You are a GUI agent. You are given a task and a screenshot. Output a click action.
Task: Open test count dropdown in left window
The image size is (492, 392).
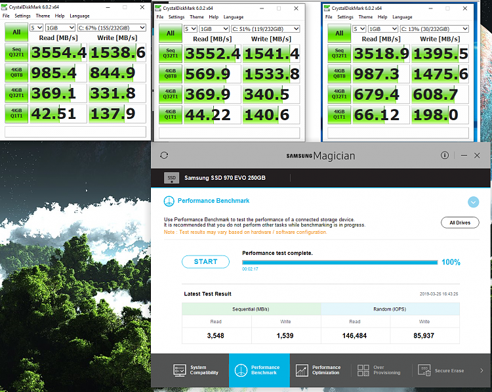(36, 28)
